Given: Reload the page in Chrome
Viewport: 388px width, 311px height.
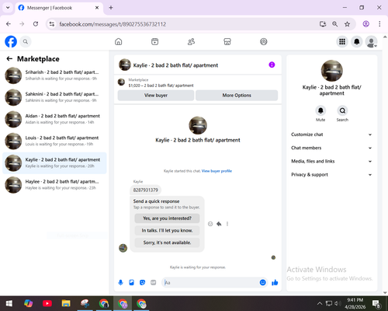Looking at the screenshot, I should [36, 24].
